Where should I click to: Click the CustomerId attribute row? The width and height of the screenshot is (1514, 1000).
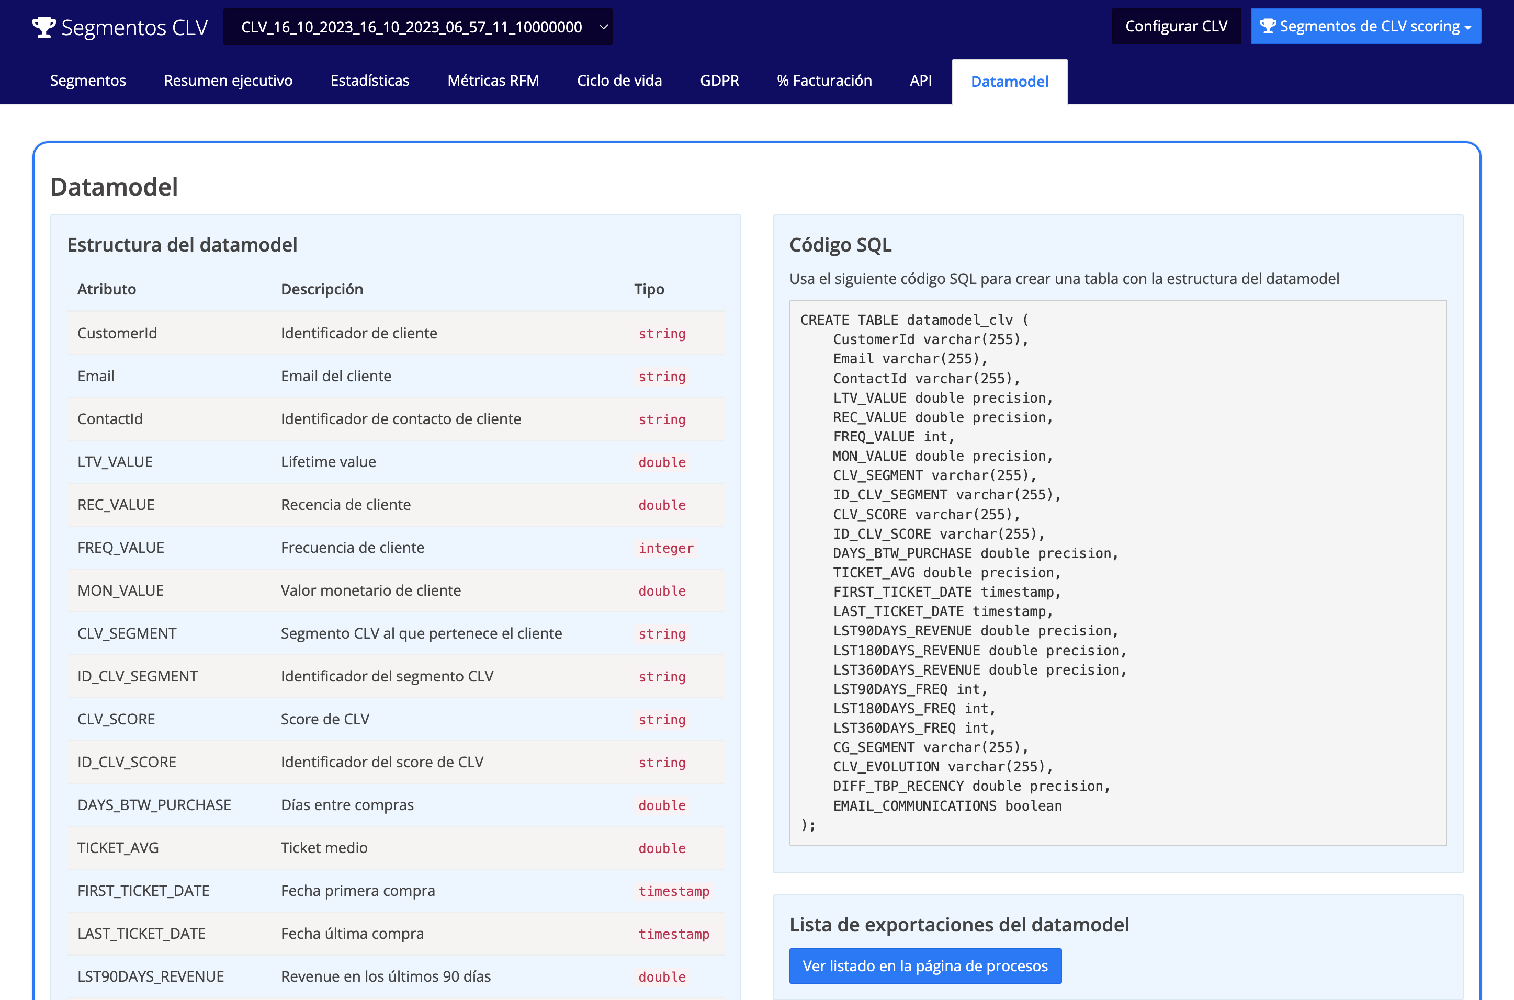pos(117,333)
